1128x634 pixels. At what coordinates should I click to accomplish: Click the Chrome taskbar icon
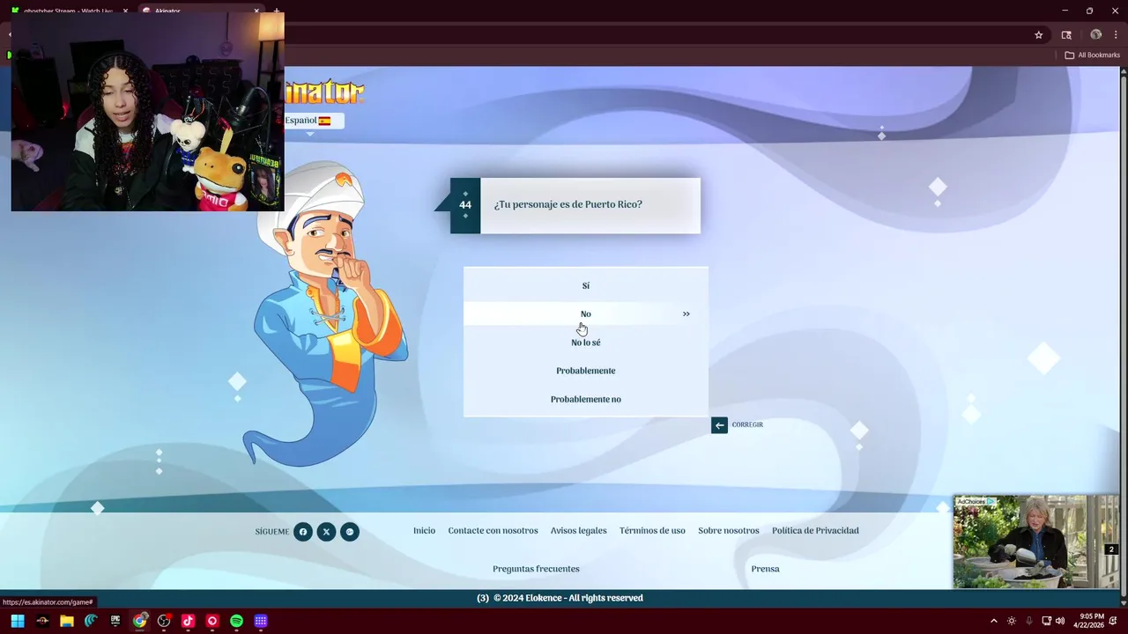click(139, 621)
